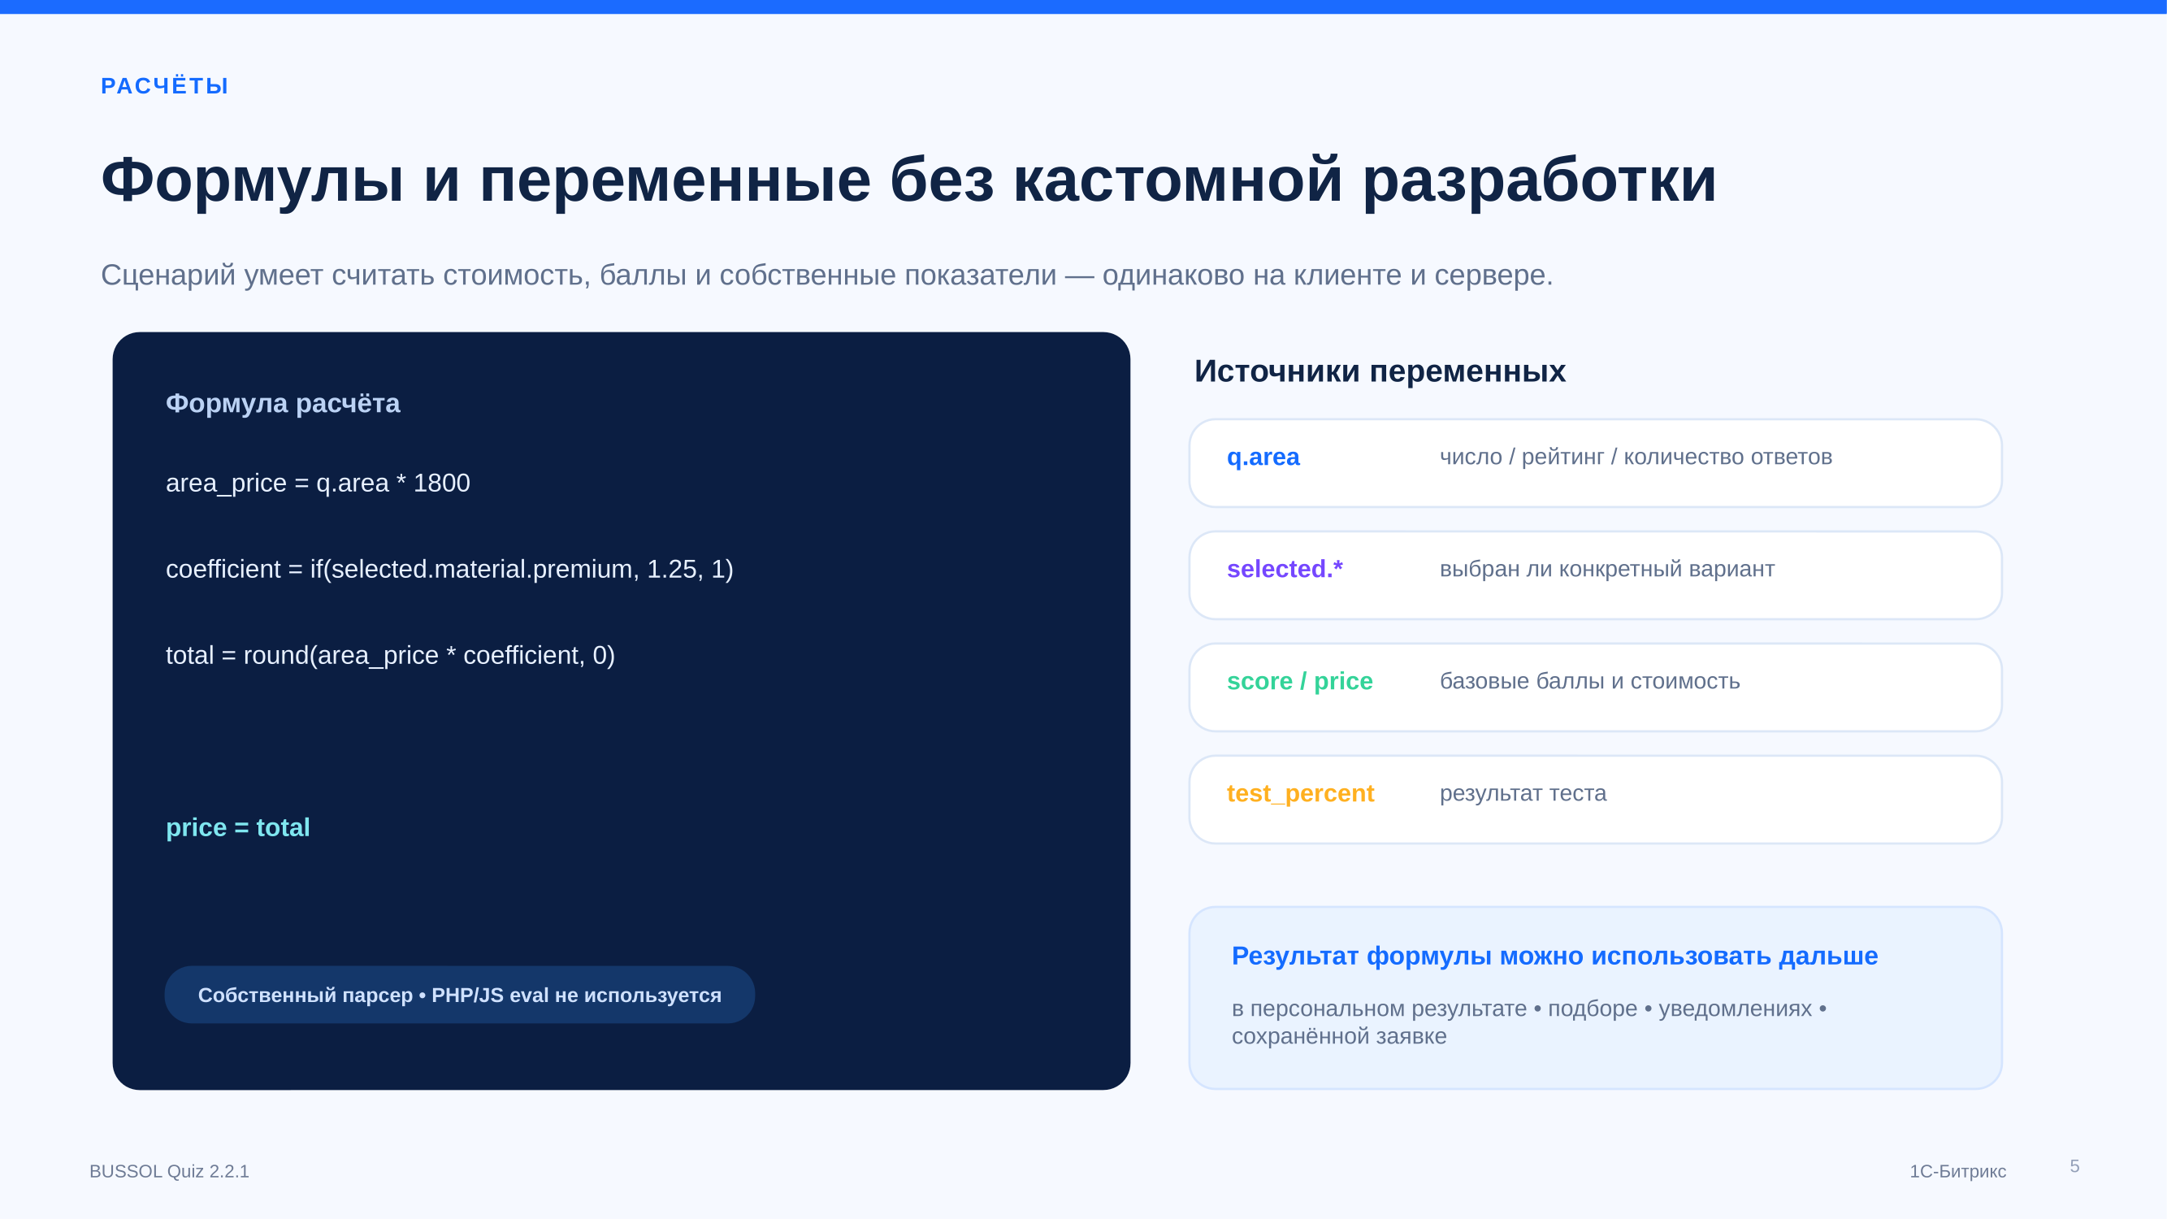The image size is (2167, 1219).
Task: Click the 'score / price' variable label
Action: point(1300,682)
